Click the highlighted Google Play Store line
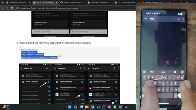196x110 pixels. click(x=29, y=52)
